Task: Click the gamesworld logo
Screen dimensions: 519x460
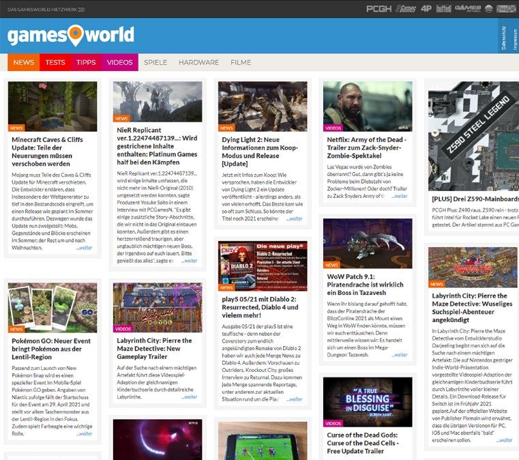Action: pyautogui.click(x=71, y=35)
